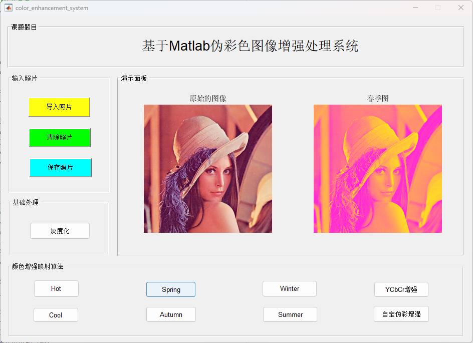Click the highlighted Spring button
The image size is (473, 343).
pyautogui.click(x=171, y=289)
